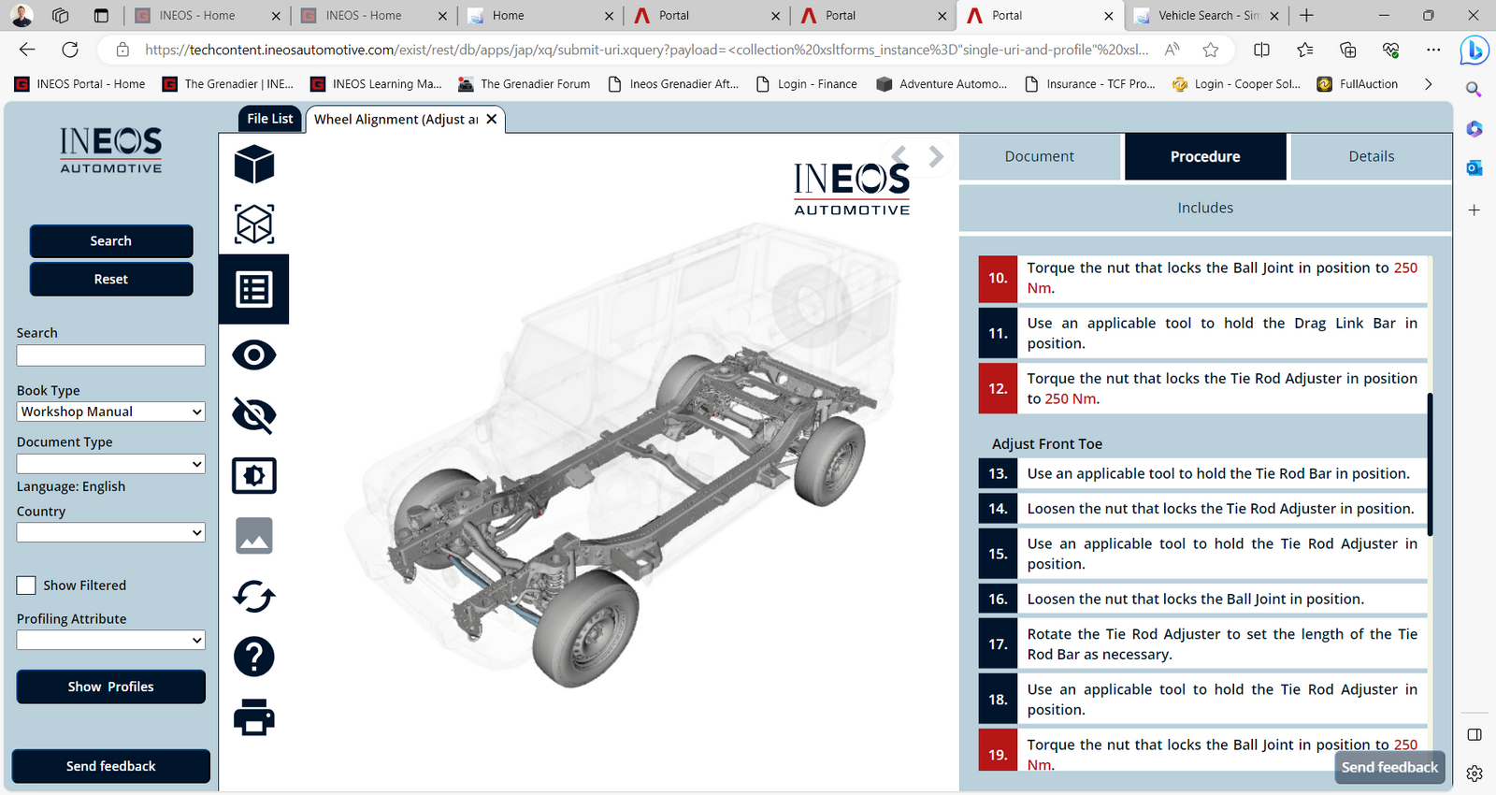This screenshot has width=1496, height=795.
Task: Select step 10 torque Ball Joint nut
Action: point(1202,278)
